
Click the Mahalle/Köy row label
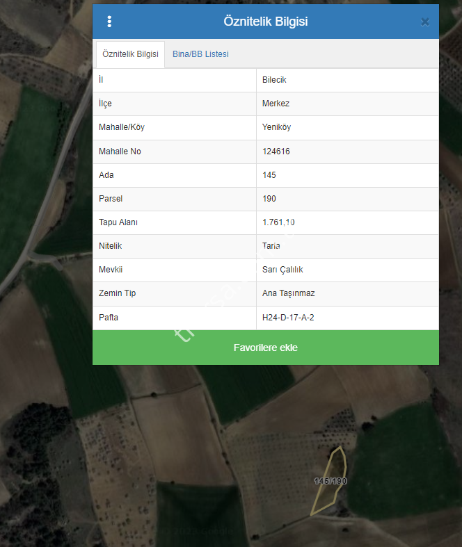122,127
